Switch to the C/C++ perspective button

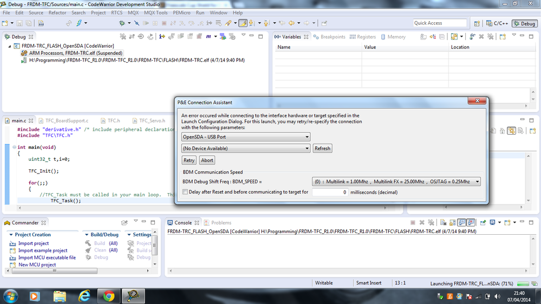tap(497, 23)
